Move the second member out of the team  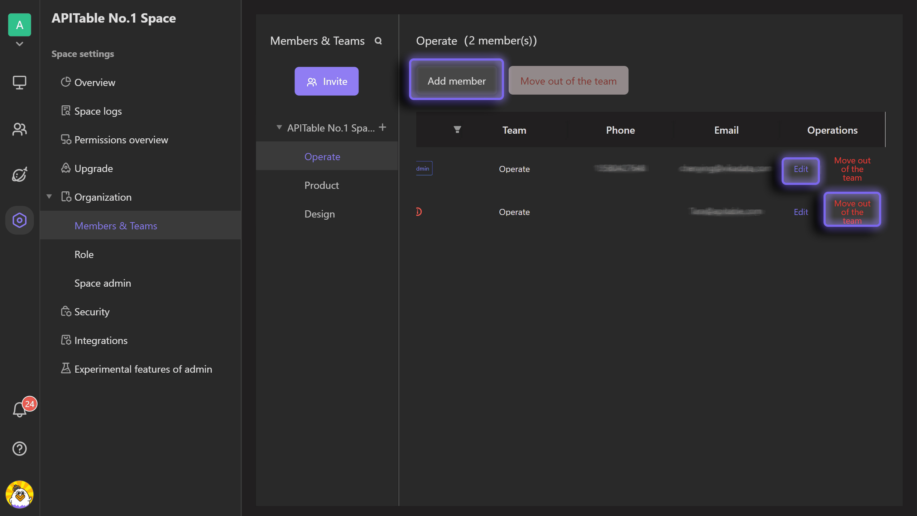[852, 212]
